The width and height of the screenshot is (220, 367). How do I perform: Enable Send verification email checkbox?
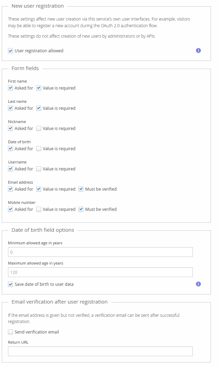(x=10, y=332)
